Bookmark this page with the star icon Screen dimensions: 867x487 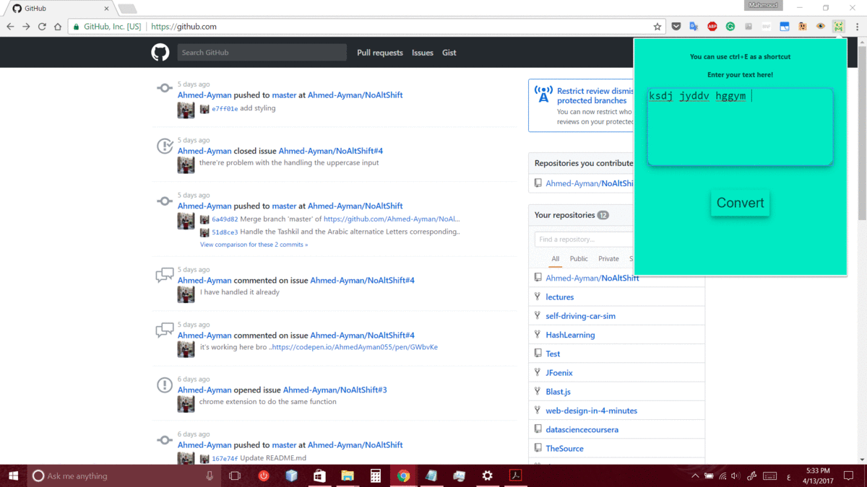pos(657,27)
